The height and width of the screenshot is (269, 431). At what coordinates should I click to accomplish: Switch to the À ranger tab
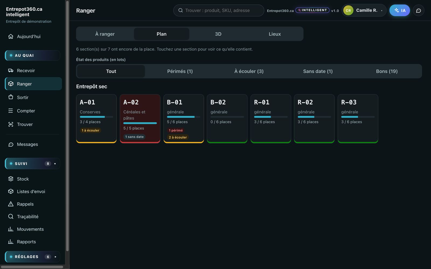point(105,34)
